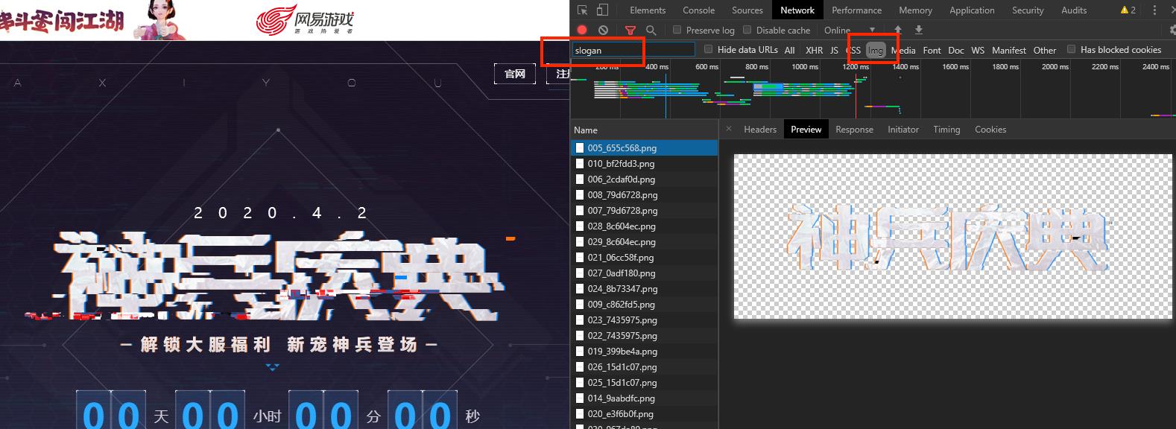The height and width of the screenshot is (429, 1176).
Task: Close the request detail pane
Action: click(729, 129)
